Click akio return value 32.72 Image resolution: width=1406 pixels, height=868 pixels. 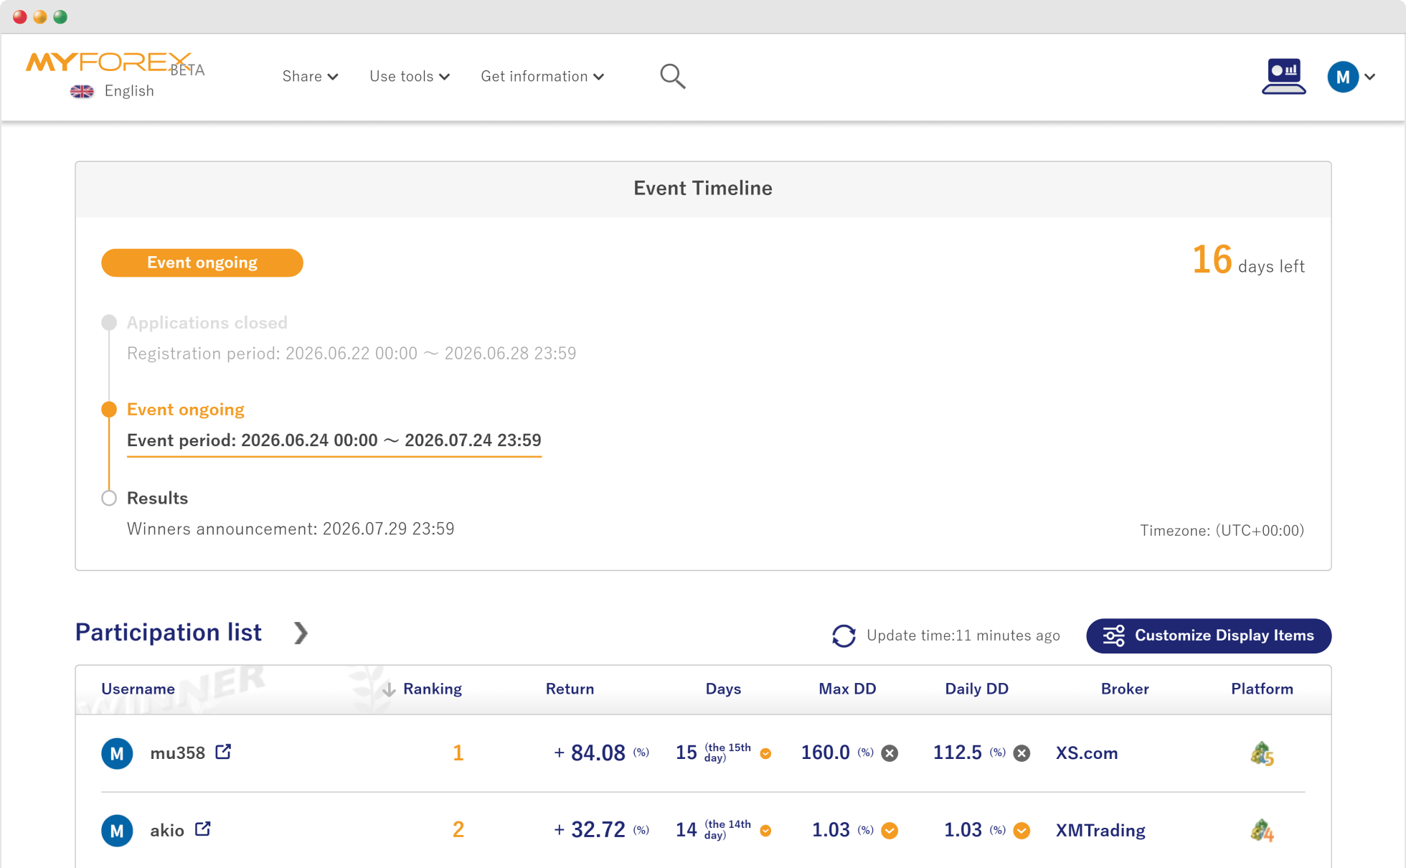point(598,830)
